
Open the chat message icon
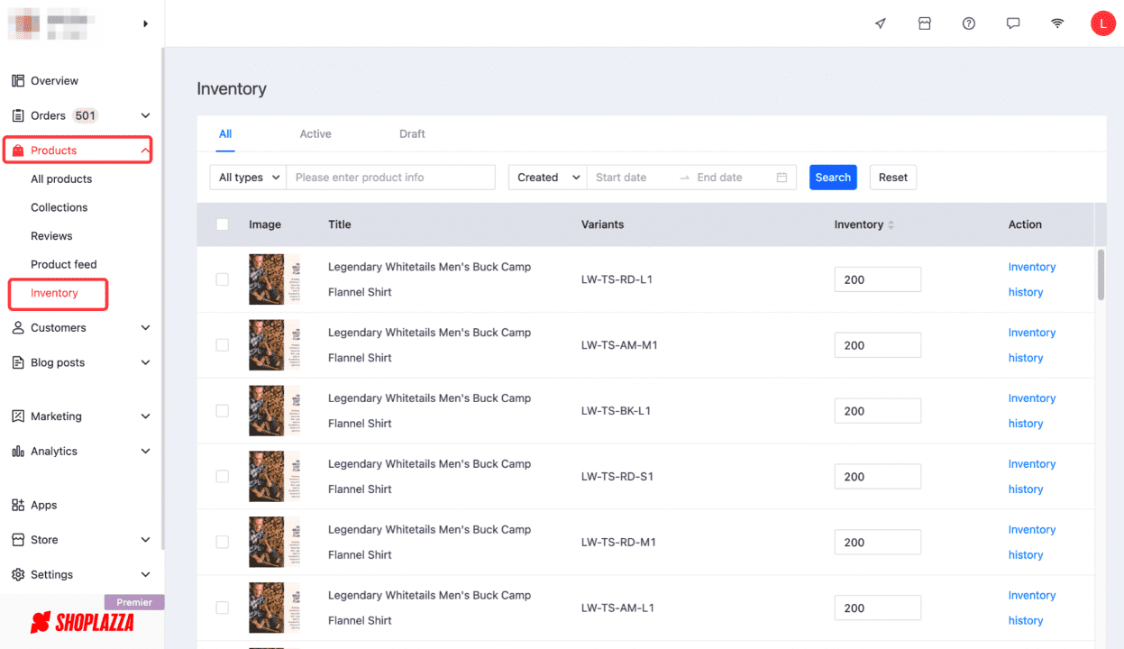point(1013,23)
